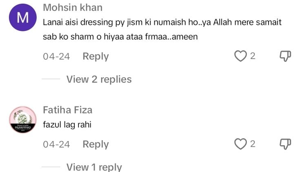Expand View 2 replies under Mohsin khan
This screenshot has width=302, height=172.
[x=99, y=79]
